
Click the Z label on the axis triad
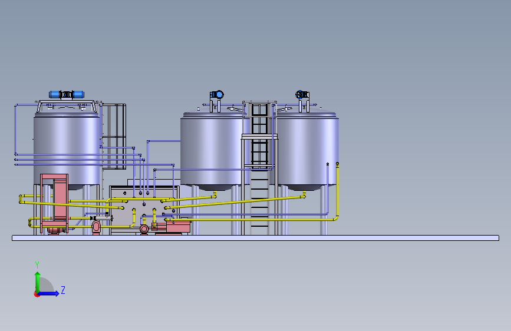63,290
